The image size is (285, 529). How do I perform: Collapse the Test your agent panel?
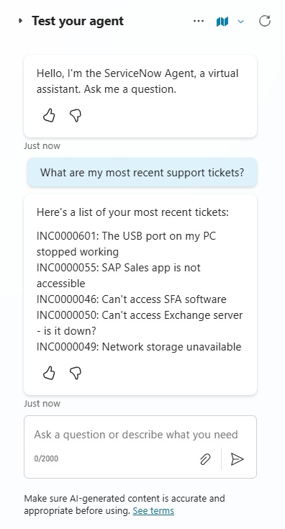(21, 21)
